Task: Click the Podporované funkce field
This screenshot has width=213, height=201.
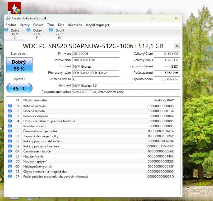Action: point(126,92)
